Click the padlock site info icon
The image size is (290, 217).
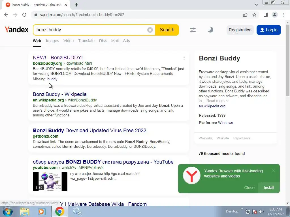pos(36,15)
